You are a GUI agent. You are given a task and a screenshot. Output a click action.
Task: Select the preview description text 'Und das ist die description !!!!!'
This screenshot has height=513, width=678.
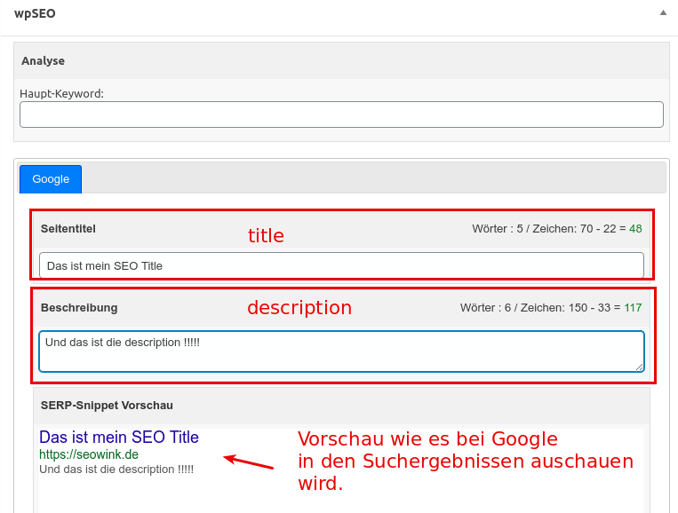point(116,470)
